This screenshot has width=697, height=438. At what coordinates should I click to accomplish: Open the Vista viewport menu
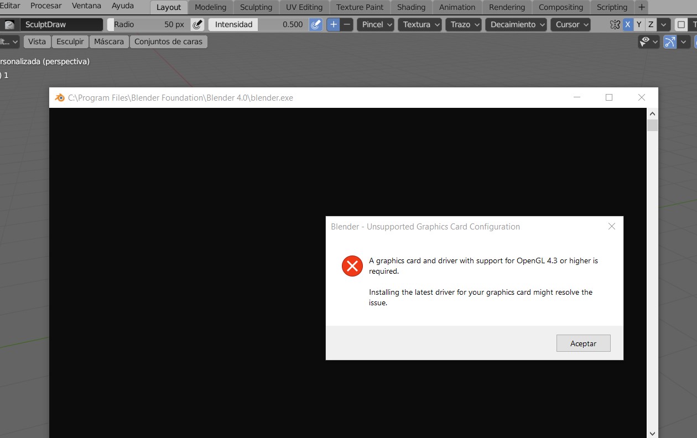(x=37, y=42)
